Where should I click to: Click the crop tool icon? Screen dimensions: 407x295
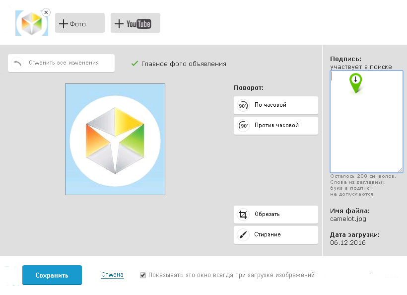coord(243,215)
